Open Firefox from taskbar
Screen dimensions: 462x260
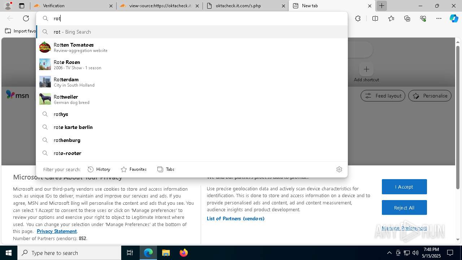coord(183,253)
